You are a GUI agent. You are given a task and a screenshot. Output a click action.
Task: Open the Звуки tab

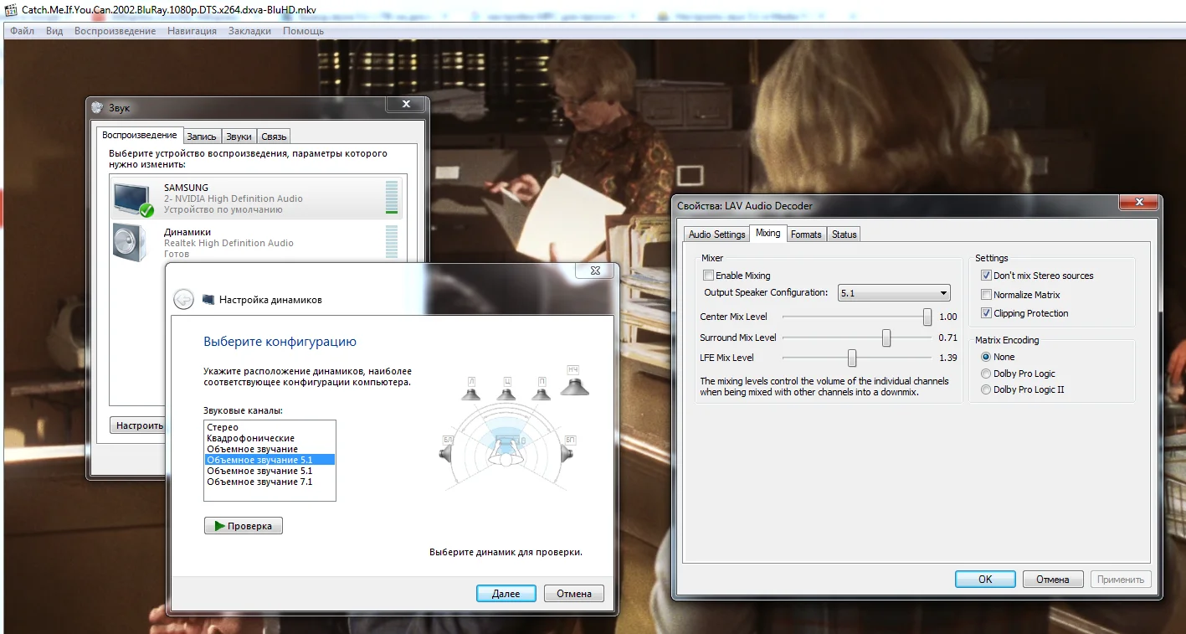coord(239,137)
